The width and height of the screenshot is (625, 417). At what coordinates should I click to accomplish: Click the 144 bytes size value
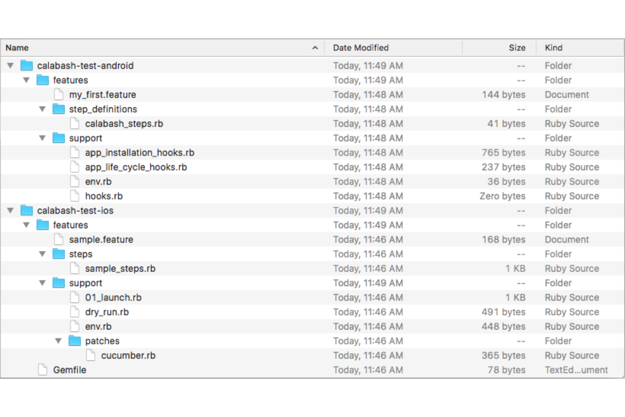pos(504,95)
